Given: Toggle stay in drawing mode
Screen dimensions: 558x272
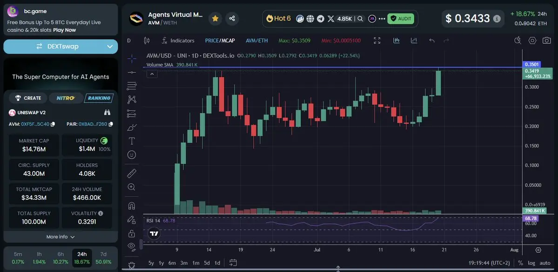Looking at the screenshot, I should 132,220.
